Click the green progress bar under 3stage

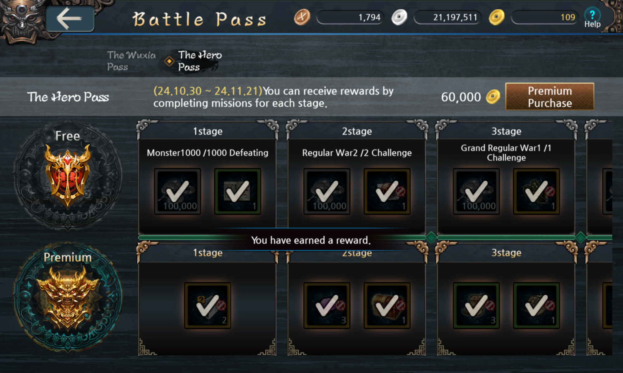coord(506,237)
